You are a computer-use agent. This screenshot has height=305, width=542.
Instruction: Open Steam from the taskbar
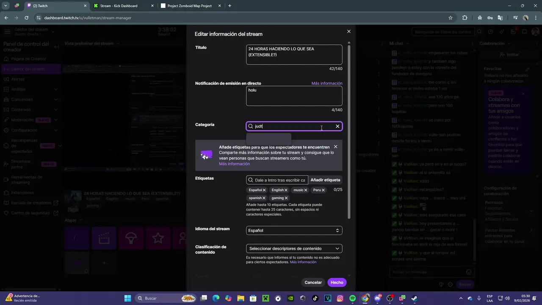pyautogui.click(x=414, y=298)
